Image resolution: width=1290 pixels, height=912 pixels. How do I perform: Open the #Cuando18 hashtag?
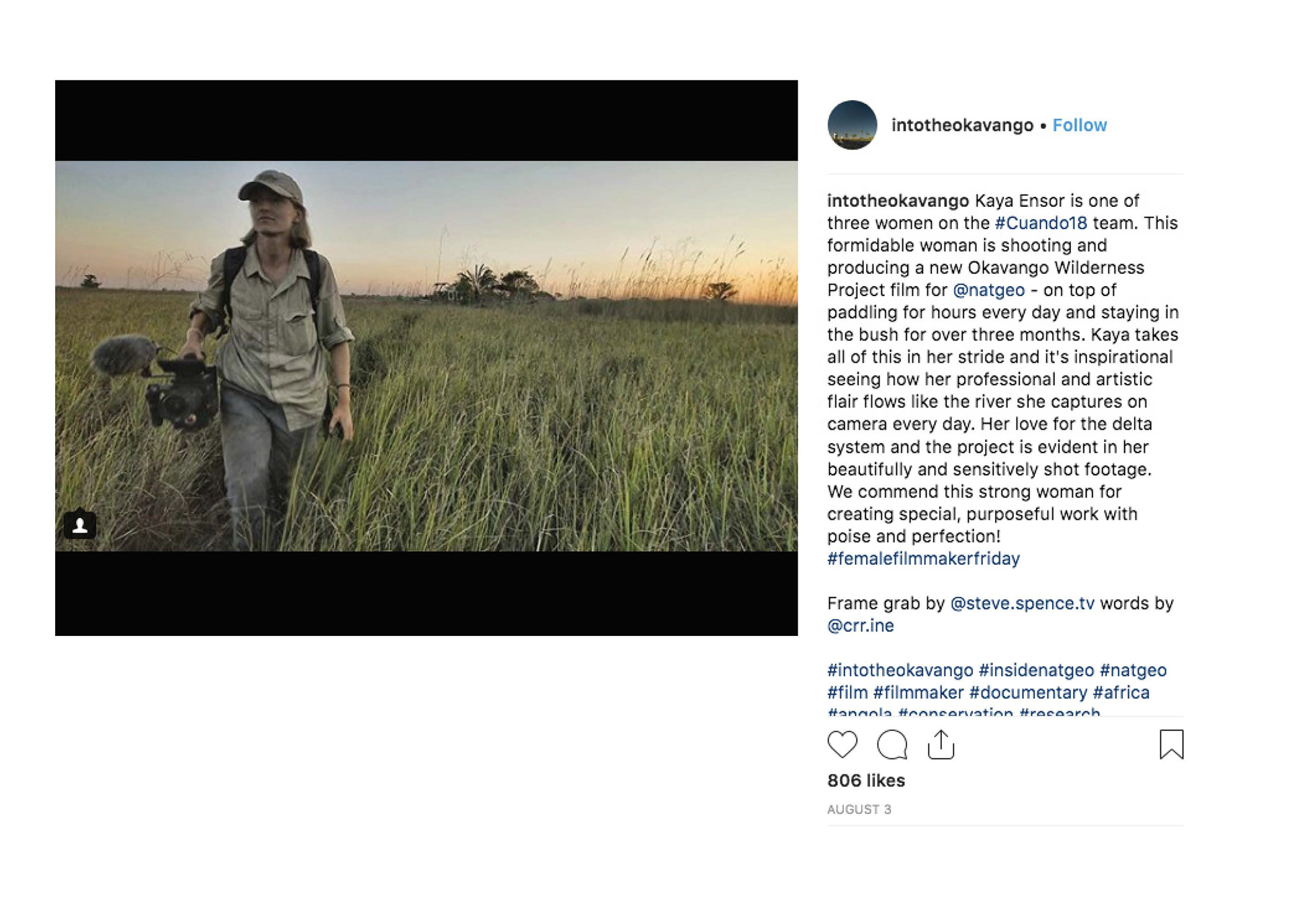(1040, 223)
